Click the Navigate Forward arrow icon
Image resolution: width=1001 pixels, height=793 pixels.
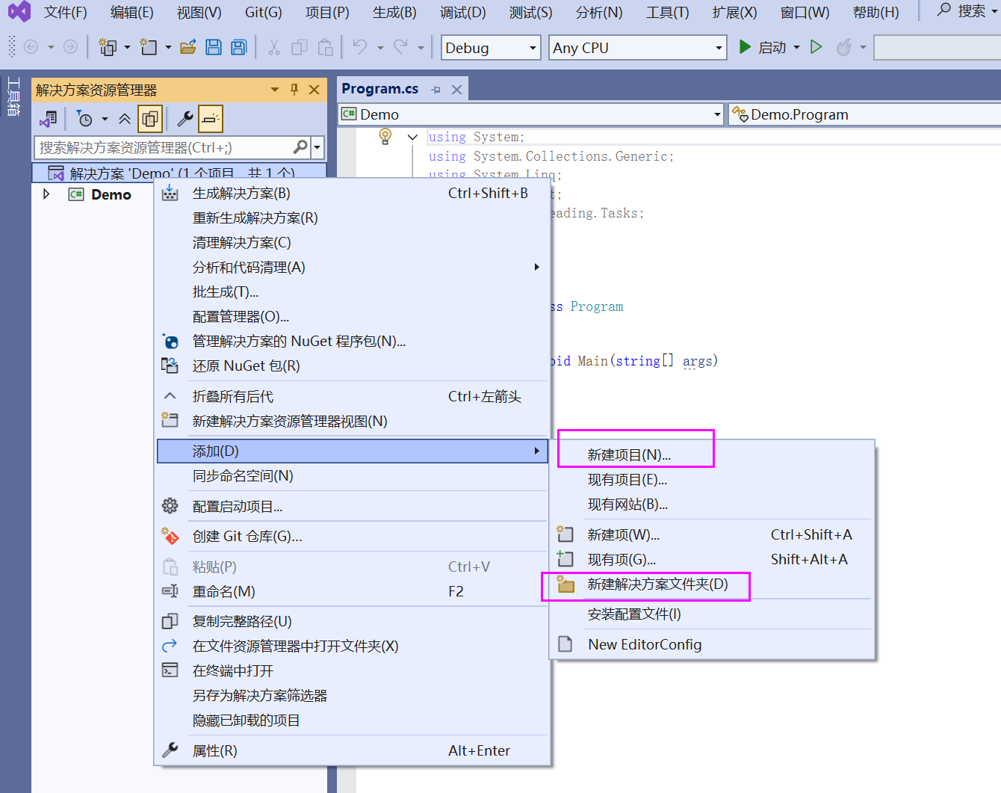(70, 47)
